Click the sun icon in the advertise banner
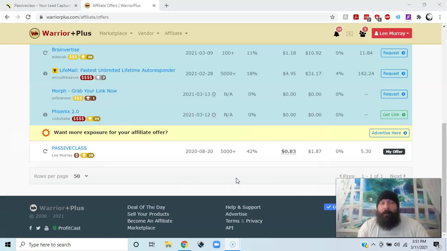The image size is (447, 251). (x=46, y=132)
